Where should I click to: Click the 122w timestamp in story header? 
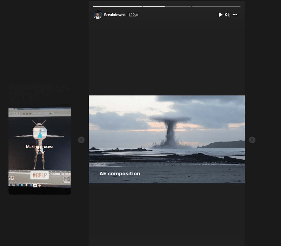coord(133,15)
